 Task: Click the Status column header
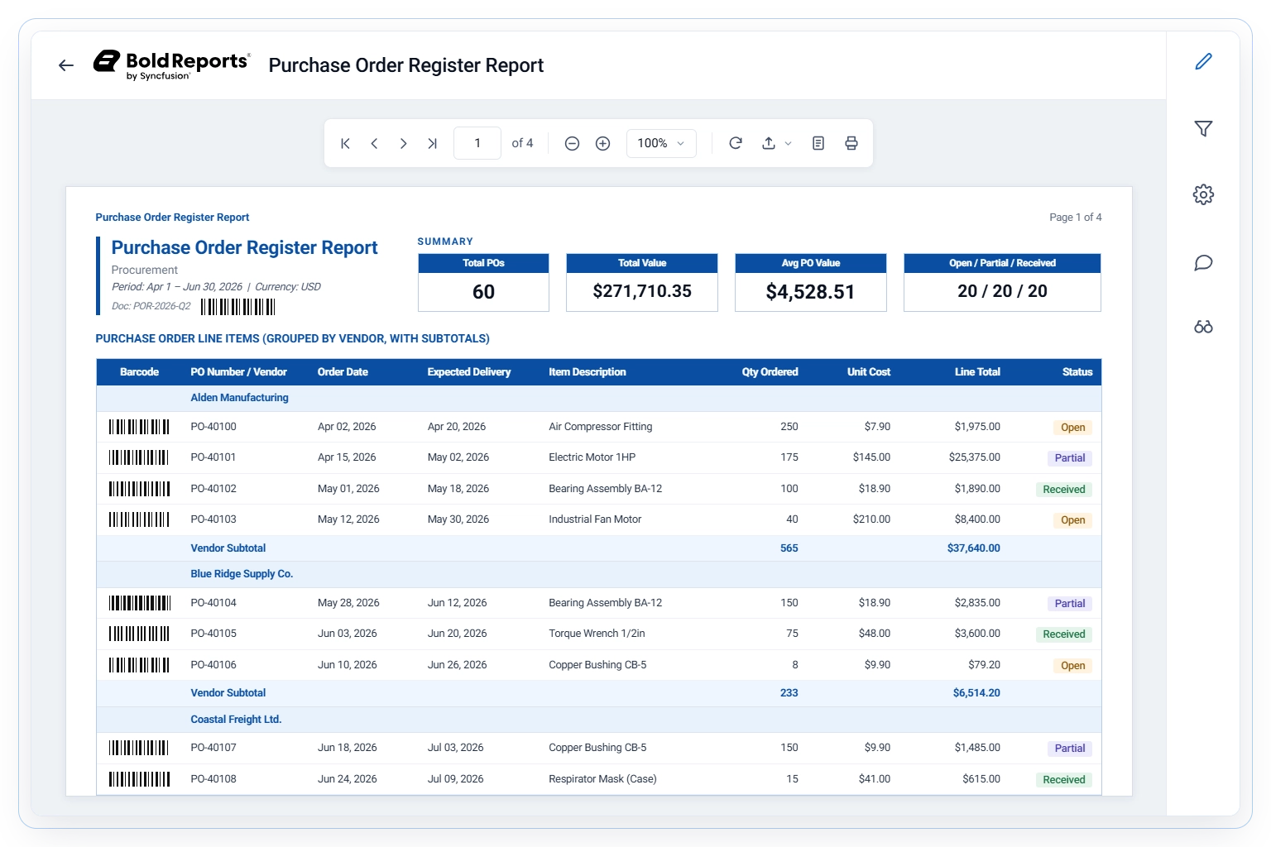click(x=1077, y=372)
